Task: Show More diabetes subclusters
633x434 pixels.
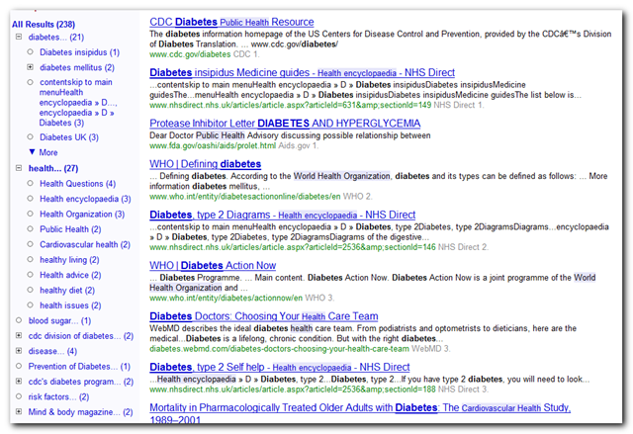Action: click(44, 152)
